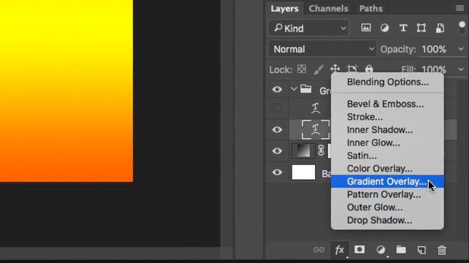Hide the group layer eye icon

click(277, 89)
